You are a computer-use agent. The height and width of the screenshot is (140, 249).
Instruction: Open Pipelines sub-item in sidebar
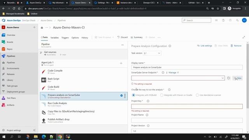[11, 63]
